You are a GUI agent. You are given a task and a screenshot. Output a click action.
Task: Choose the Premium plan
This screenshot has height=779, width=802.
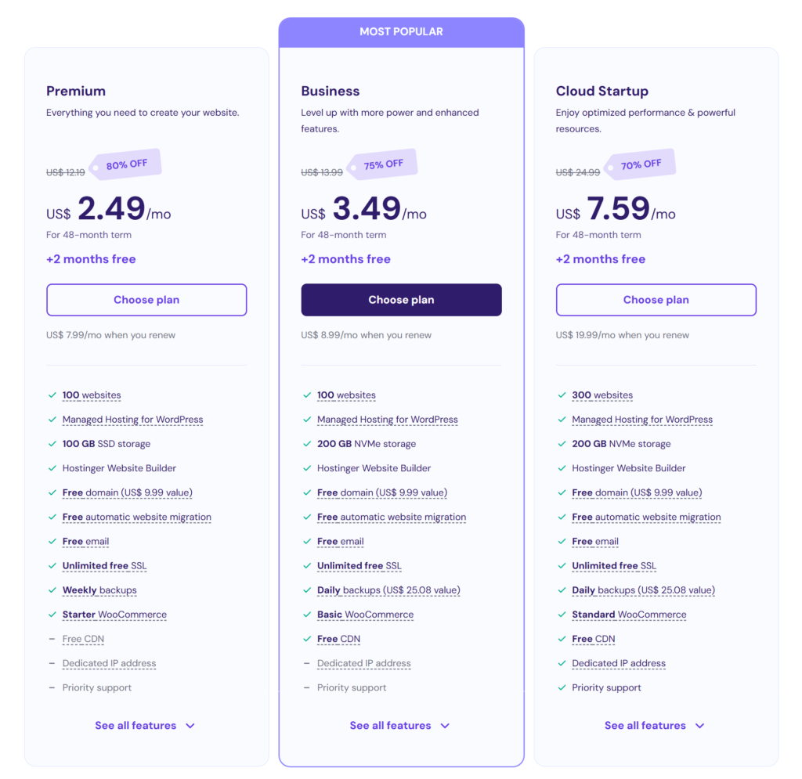click(x=146, y=300)
